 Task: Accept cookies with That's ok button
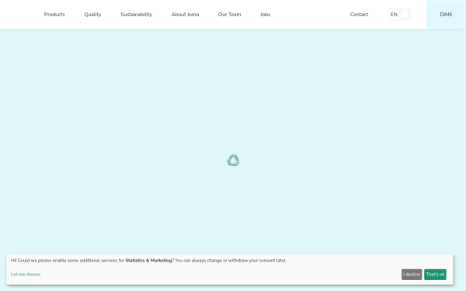point(435,275)
